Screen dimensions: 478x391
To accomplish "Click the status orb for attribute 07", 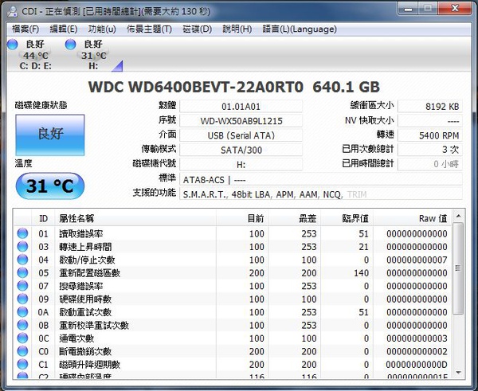I will (x=22, y=286).
